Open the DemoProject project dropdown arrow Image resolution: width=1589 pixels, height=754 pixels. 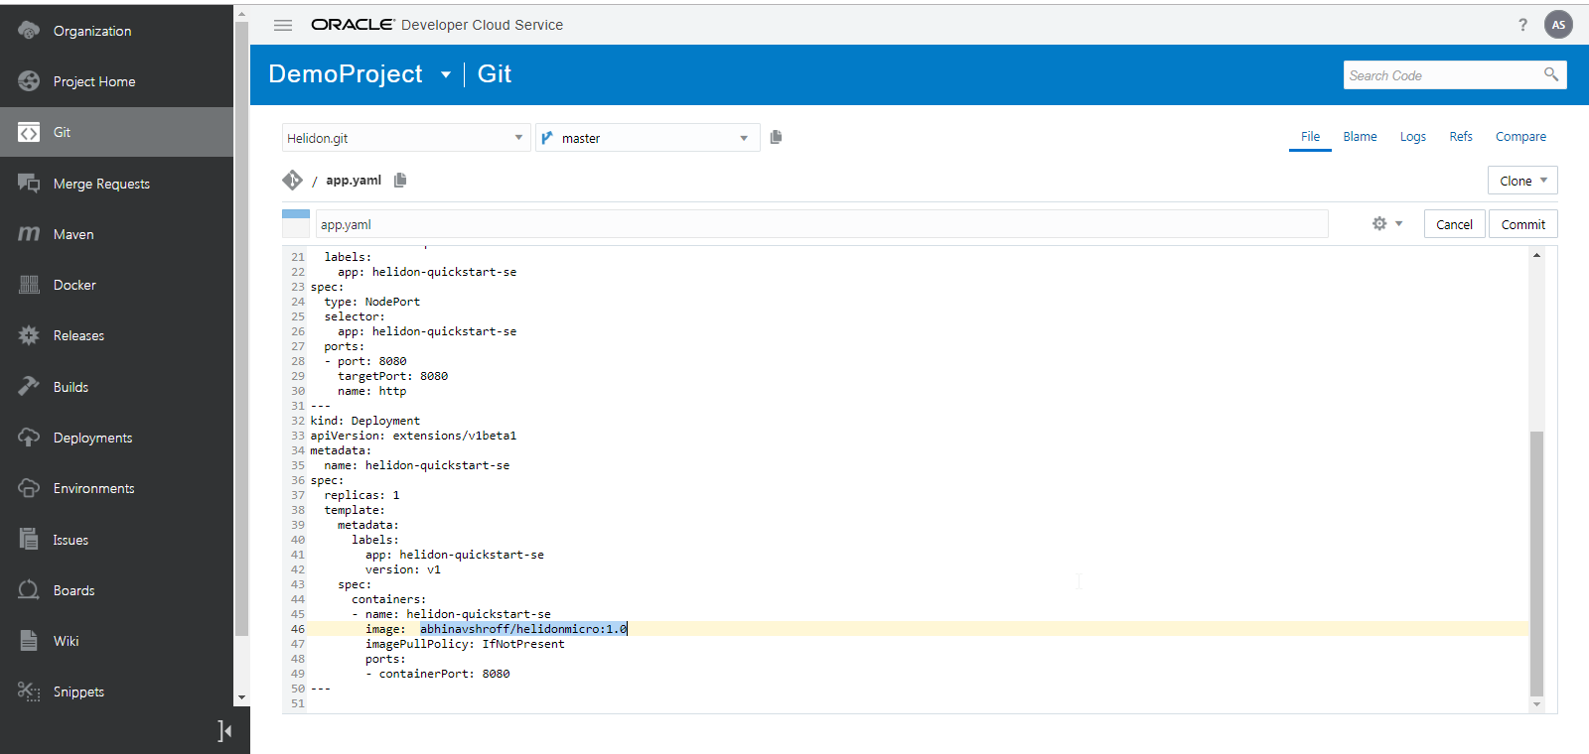[x=446, y=74]
